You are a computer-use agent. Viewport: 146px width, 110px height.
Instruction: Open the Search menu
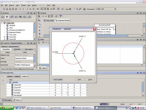[x=12, y=5]
